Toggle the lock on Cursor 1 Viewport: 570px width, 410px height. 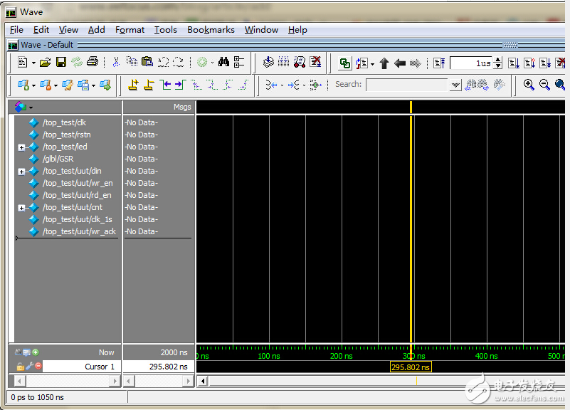coord(21,367)
